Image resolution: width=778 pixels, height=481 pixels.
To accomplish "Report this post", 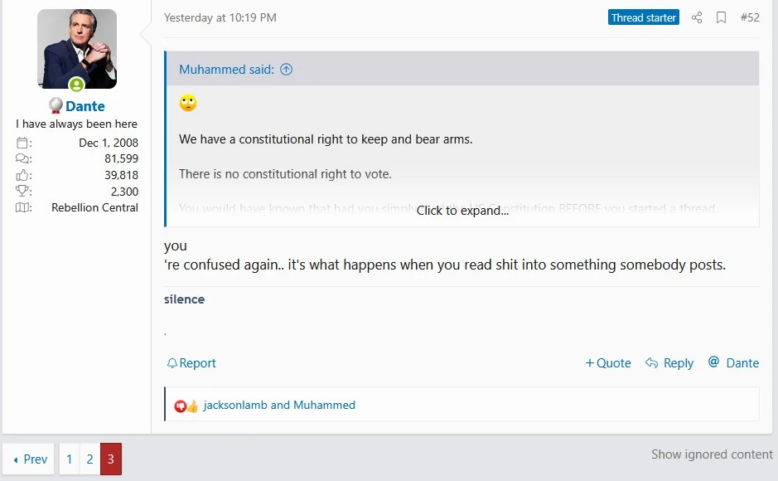I will [x=191, y=363].
